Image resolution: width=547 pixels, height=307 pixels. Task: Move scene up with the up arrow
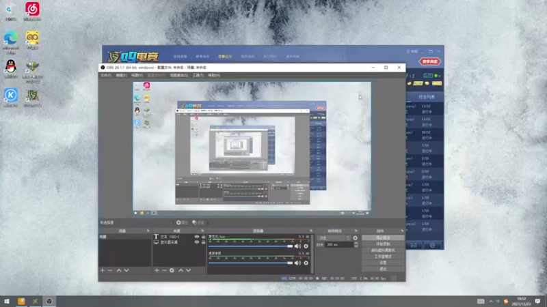click(119, 270)
